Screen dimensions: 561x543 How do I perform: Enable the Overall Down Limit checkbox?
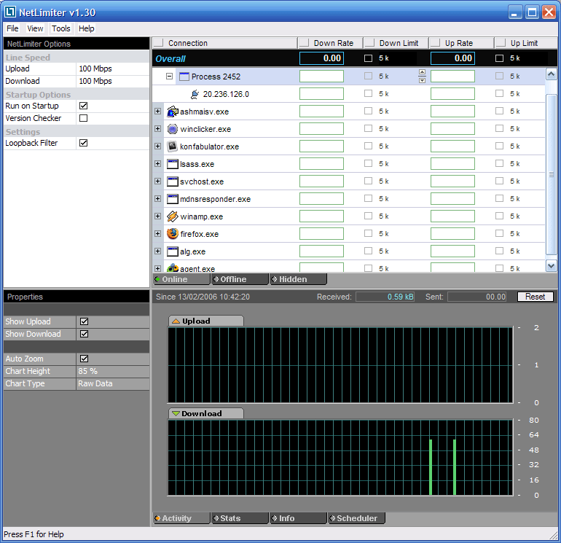click(x=368, y=58)
